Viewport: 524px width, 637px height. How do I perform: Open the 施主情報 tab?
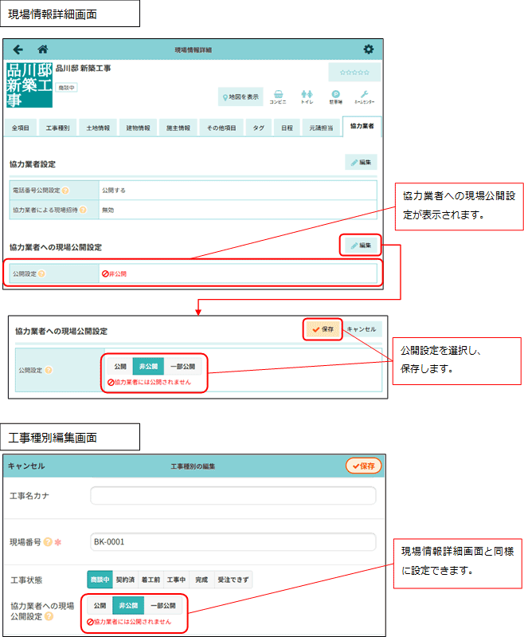(x=178, y=128)
